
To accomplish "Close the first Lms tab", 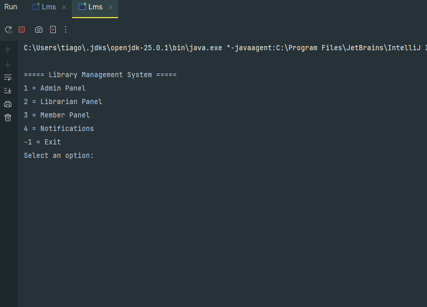I will 64,7.
